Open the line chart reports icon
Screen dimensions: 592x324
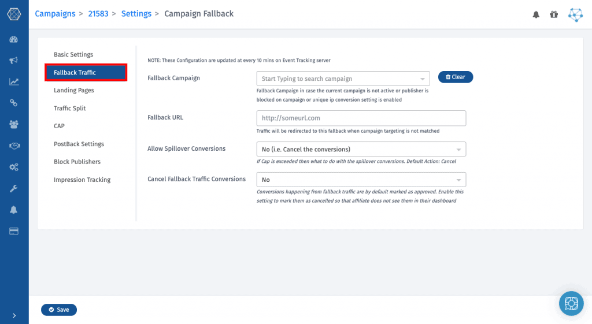[14, 81]
